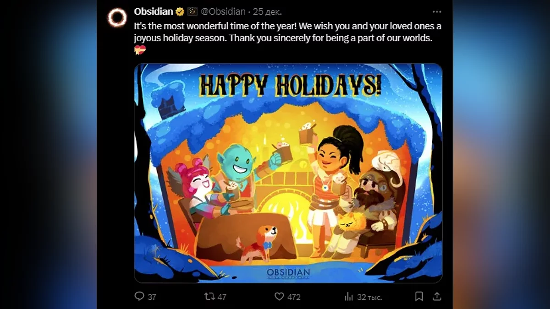This screenshot has height=309, width=550.
Task: Like the post with the heart icon
Action: [x=279, y=296]
